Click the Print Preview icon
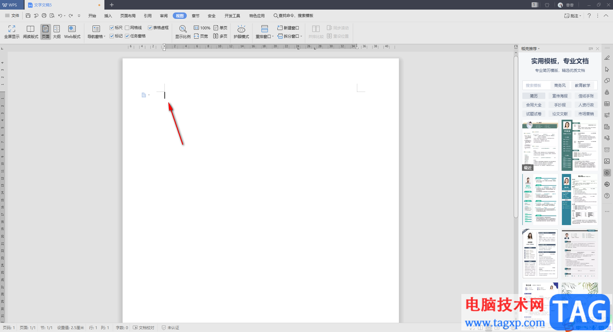This screenshot has height=332, width=613. click(x=52, y=16)
